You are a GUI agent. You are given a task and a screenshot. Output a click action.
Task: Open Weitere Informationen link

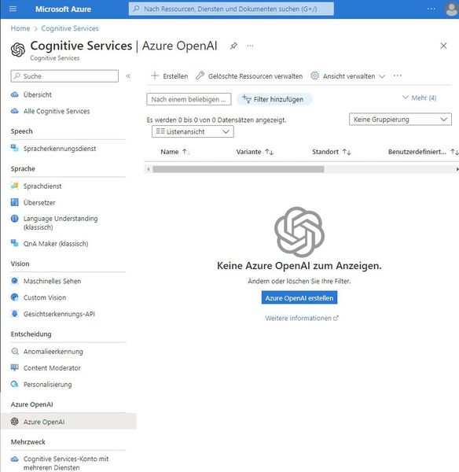tap(302, 318)
